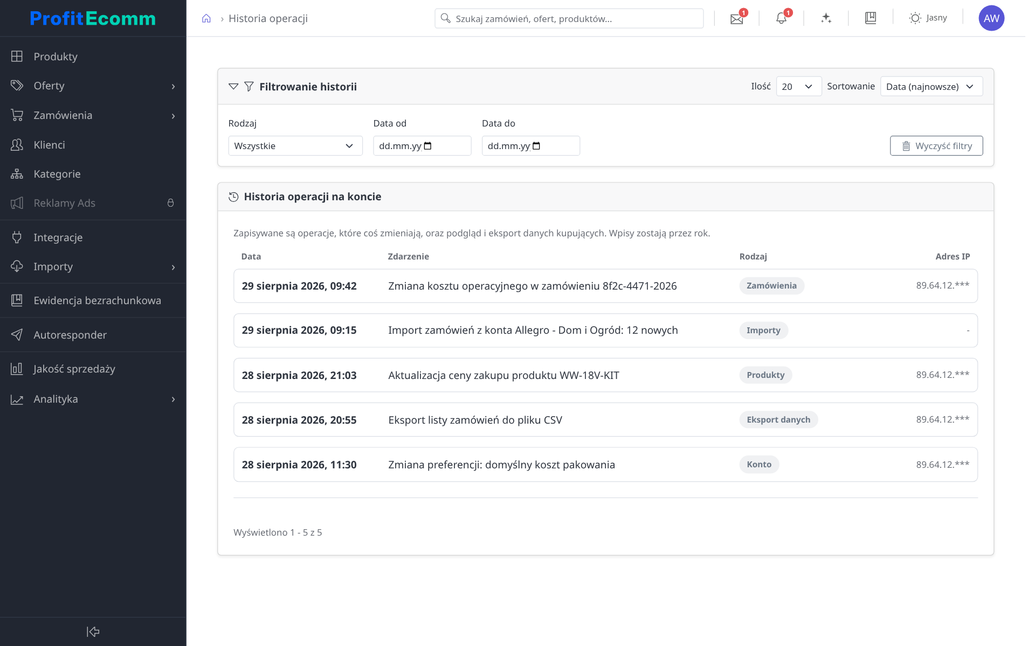Open the bookmark book icon in top bar
This screenshot has width=1035, height=646.
click(871, 18)
